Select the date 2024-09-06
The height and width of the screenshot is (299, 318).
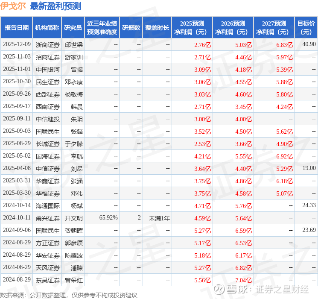[x=17, y=230]
